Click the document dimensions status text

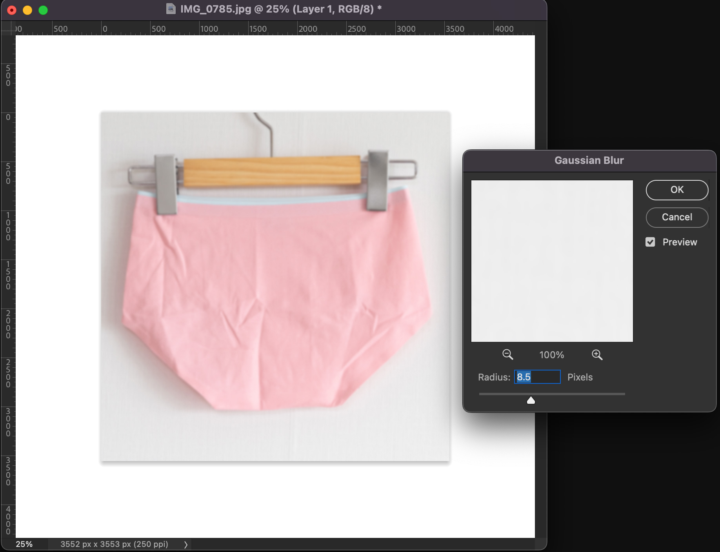click(x=114, y=544)
